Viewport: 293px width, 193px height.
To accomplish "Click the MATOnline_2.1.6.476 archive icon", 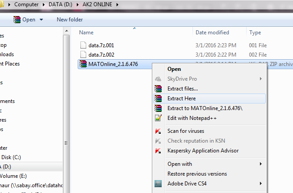I will [82, 64].
